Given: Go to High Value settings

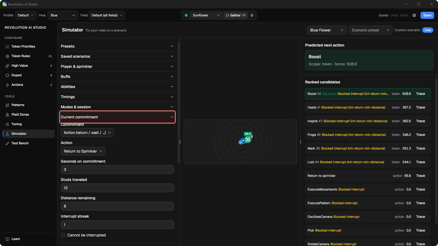Looking at the screenshot, I should [x=28, y=66].
